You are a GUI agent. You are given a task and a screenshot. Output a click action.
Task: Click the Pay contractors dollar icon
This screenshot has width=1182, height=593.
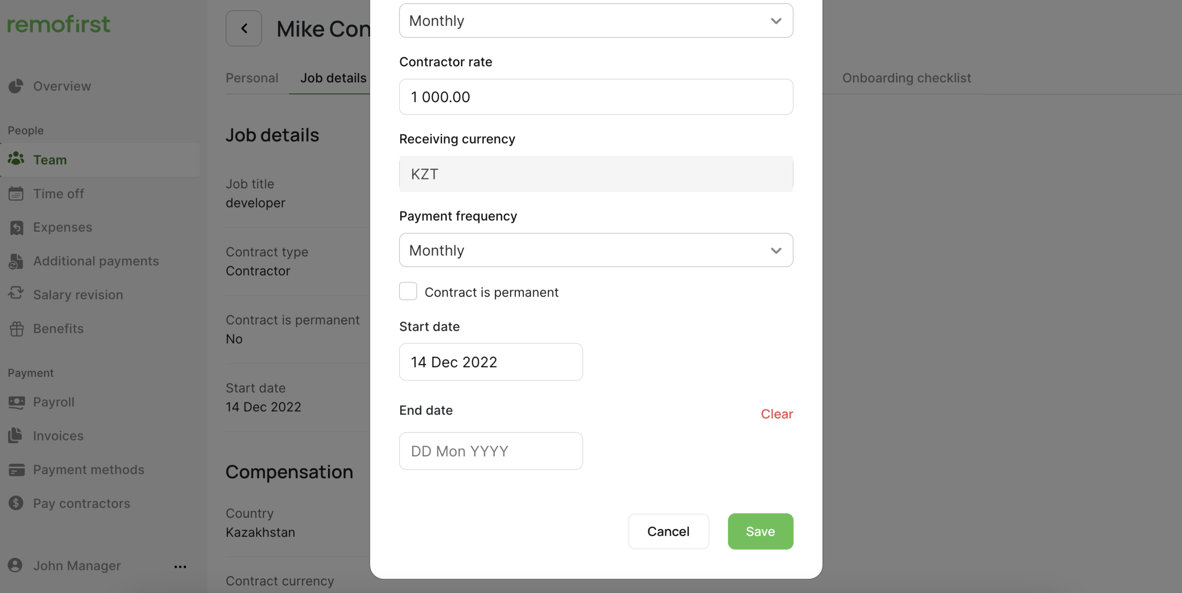point(16,503)
